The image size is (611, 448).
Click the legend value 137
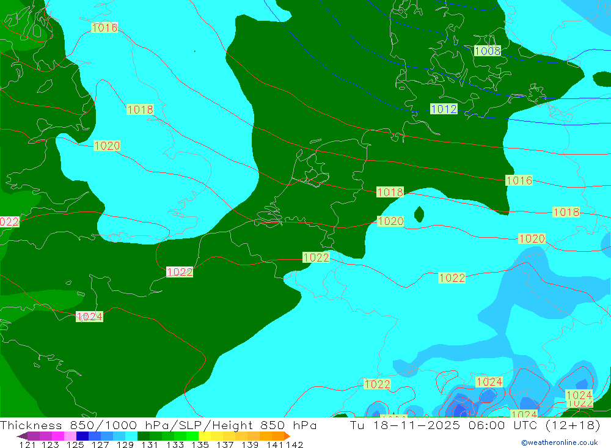click(225, 444)
